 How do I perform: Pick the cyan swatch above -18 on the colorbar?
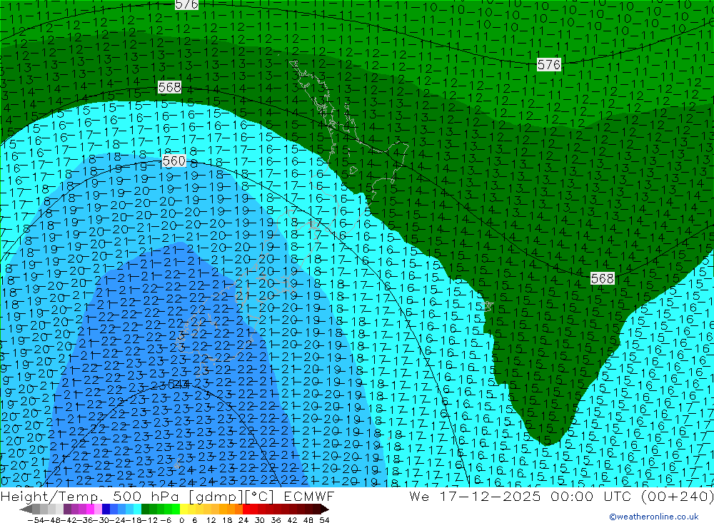137,509
